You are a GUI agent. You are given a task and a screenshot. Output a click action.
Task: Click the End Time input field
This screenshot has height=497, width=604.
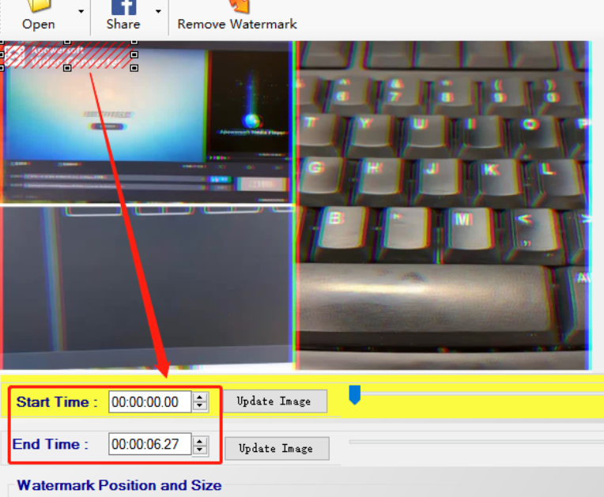point(150,444)
